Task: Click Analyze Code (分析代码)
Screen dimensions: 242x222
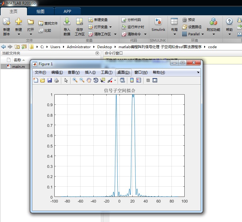Action: (131, 20)
